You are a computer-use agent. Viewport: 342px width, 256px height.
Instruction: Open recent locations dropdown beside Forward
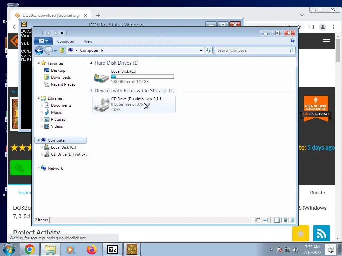(55, 51)
